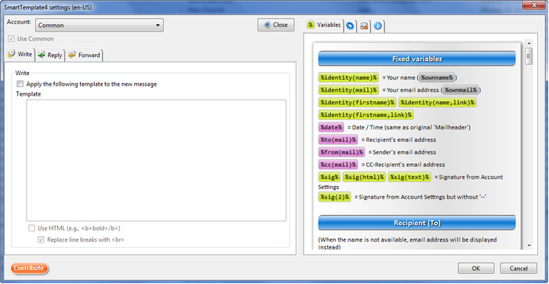Open the blue info tab icon
Screen dimensions: 549x284
(377, 26)
